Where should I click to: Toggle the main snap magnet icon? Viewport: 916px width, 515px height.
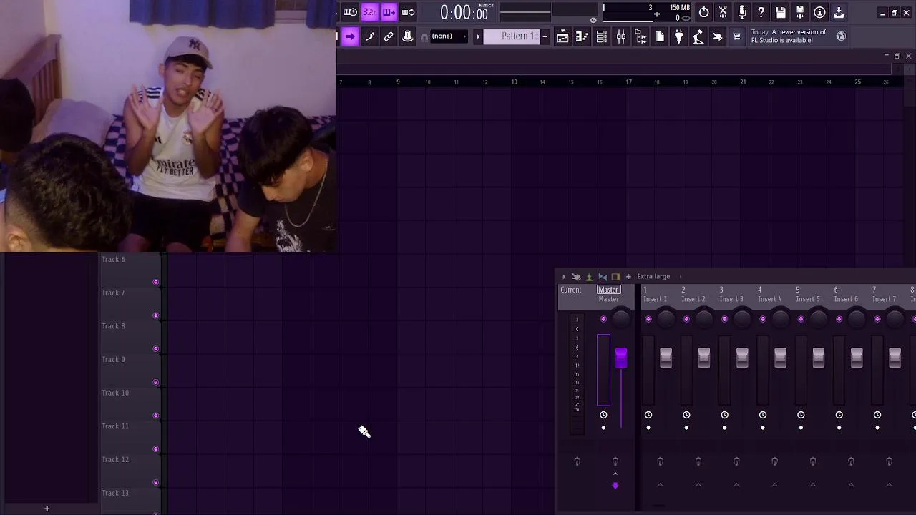coord(424,37)
